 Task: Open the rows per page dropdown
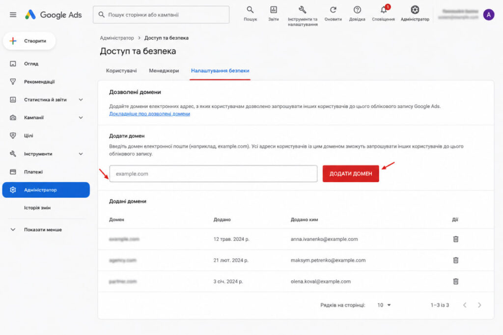point(384,305)
